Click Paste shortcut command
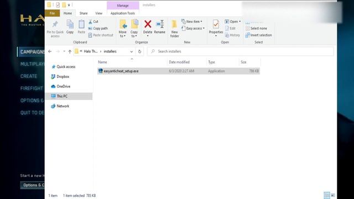Screen dimensions: 354x199 click(101, 35)
